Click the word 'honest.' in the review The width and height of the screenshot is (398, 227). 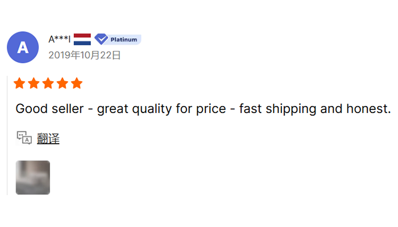[x=368, y=109]
